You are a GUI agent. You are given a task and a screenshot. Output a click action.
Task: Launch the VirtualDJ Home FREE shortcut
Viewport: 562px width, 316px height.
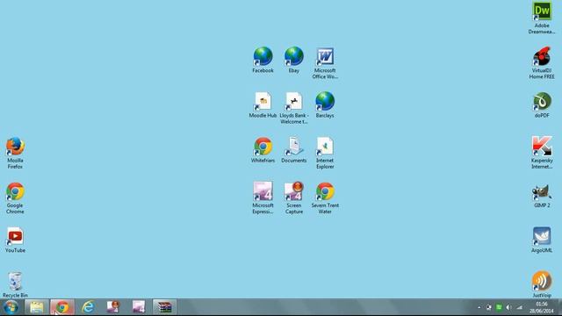[x=542, y=63]
